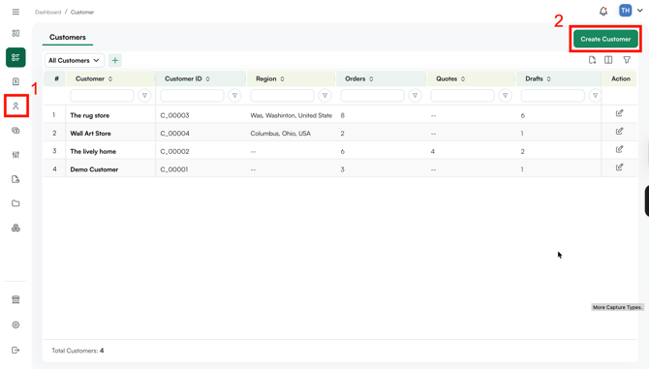Screen dimensions: 649x369
Task: Click the export file icon above table
Action: pos(592,60)
